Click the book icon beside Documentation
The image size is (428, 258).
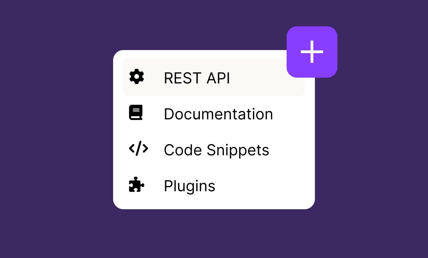[136, 113]
